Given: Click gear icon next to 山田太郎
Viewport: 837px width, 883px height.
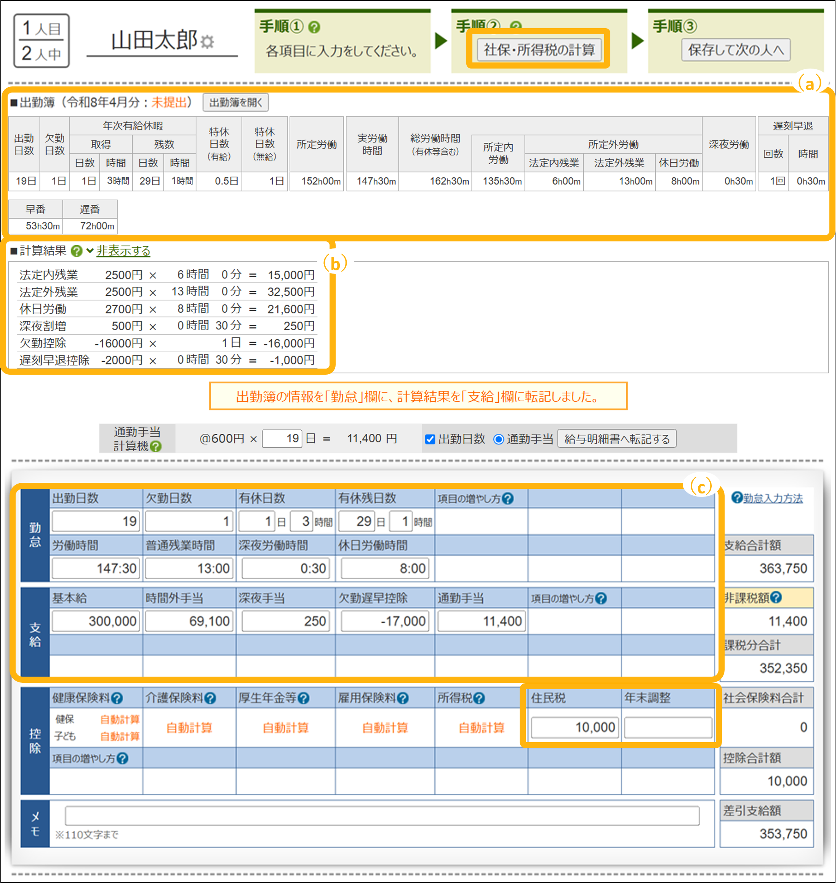Looking at the screenshot, I should pyautogui.click(x=207, y=42).
